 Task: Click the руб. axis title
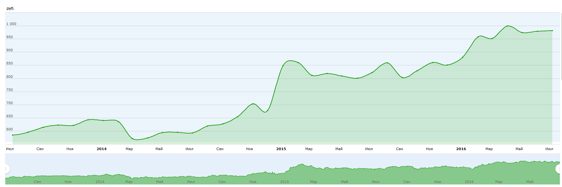point(10,8)
